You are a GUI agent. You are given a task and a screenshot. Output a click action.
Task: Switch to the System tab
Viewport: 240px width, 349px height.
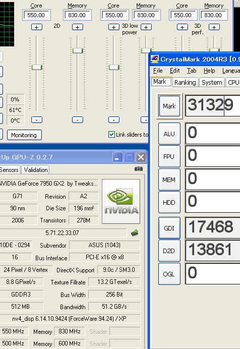(212, 82)
